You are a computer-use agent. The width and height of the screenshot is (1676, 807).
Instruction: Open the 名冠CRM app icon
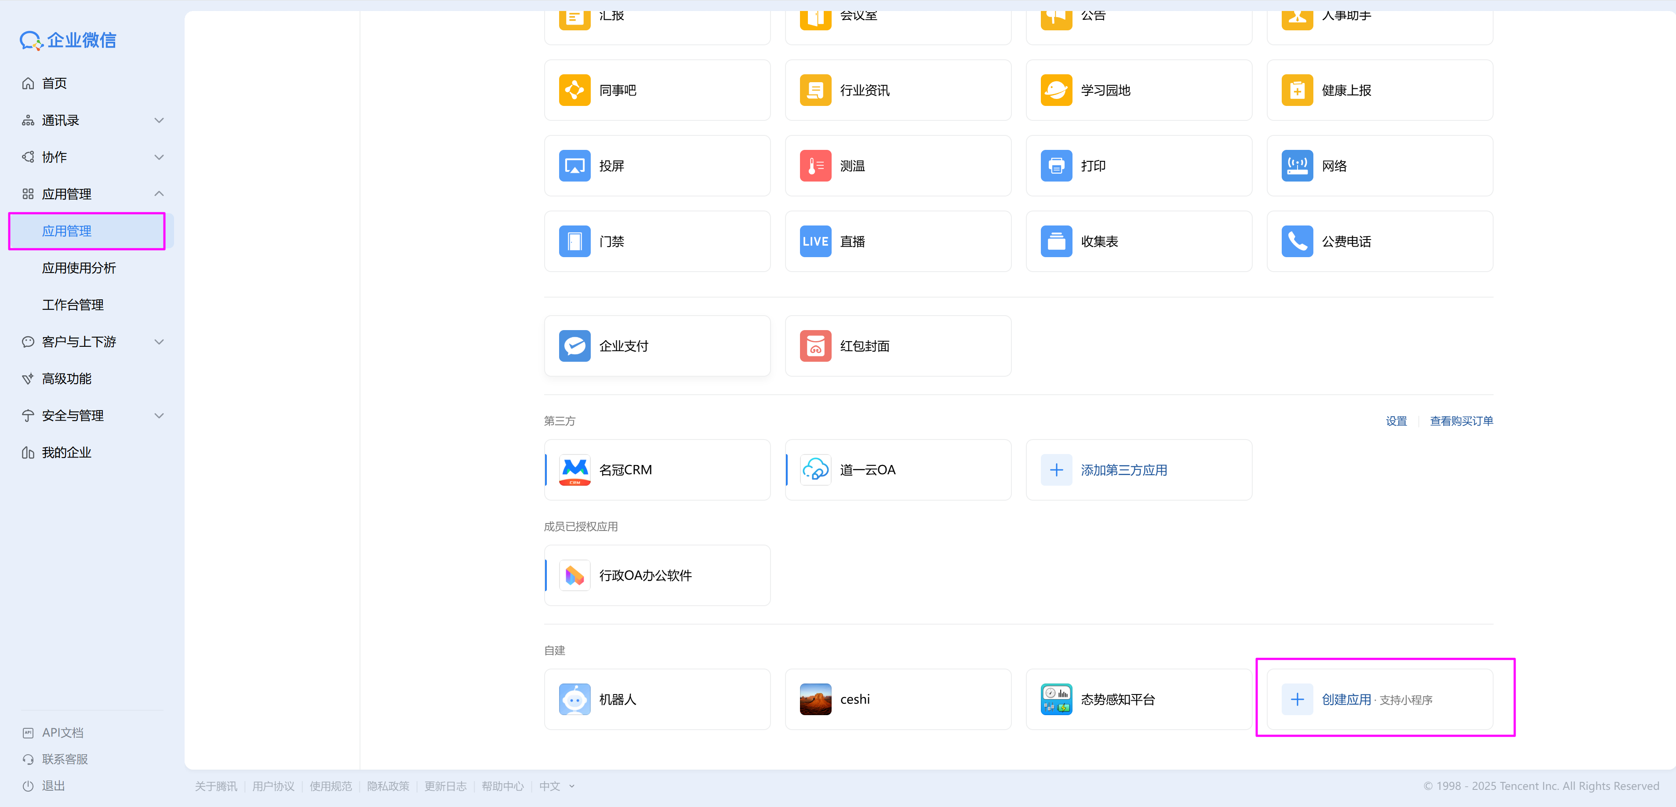point(574,469)
